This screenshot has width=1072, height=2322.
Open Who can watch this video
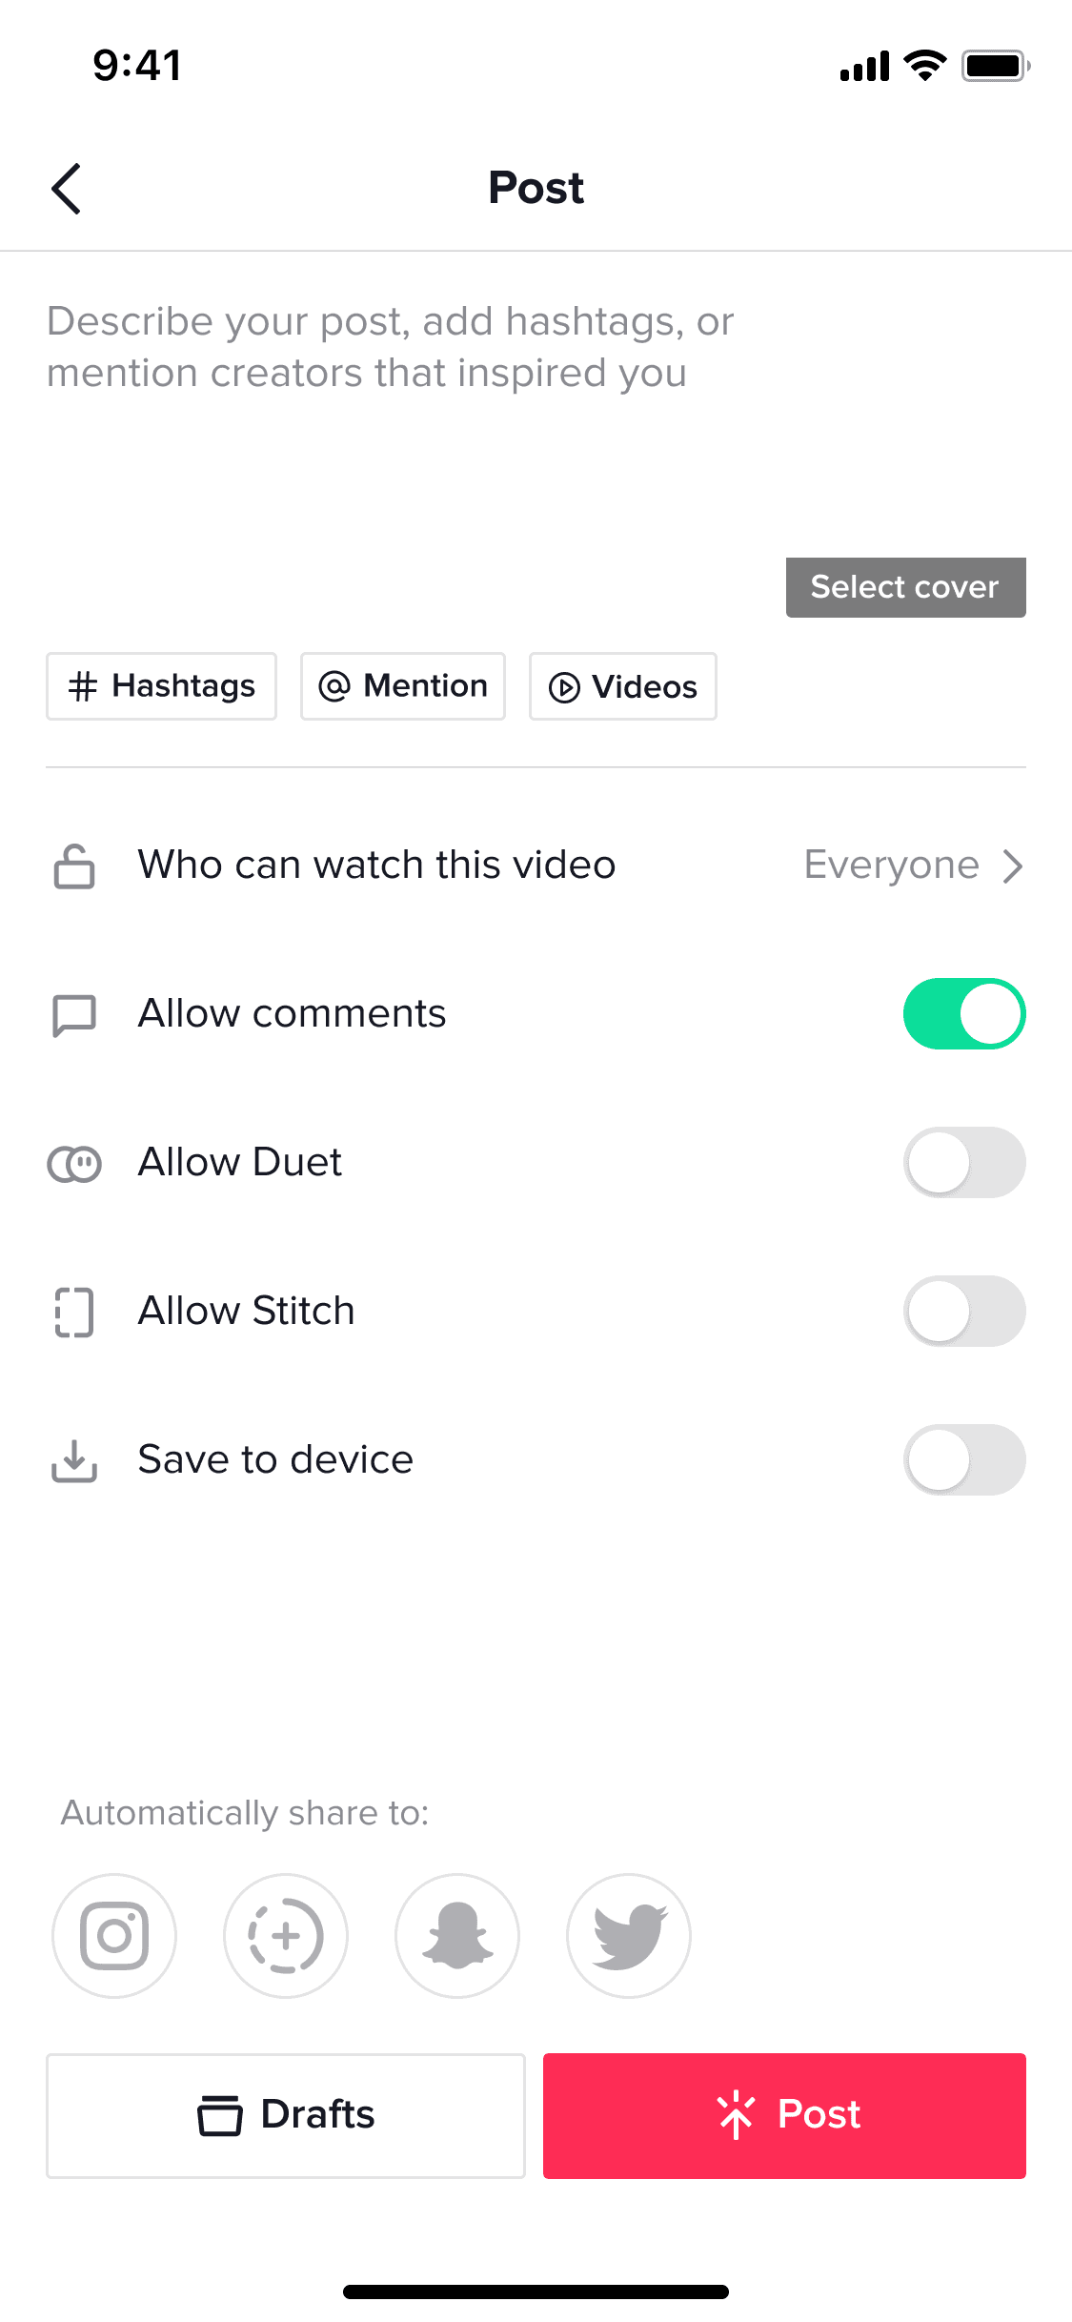pos(536,866)
